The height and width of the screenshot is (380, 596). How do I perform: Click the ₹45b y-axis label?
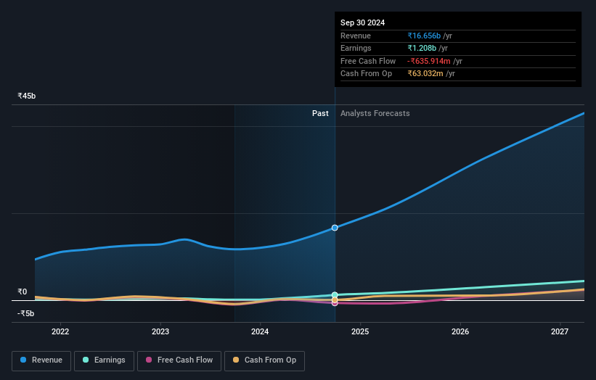click(27, 96)
